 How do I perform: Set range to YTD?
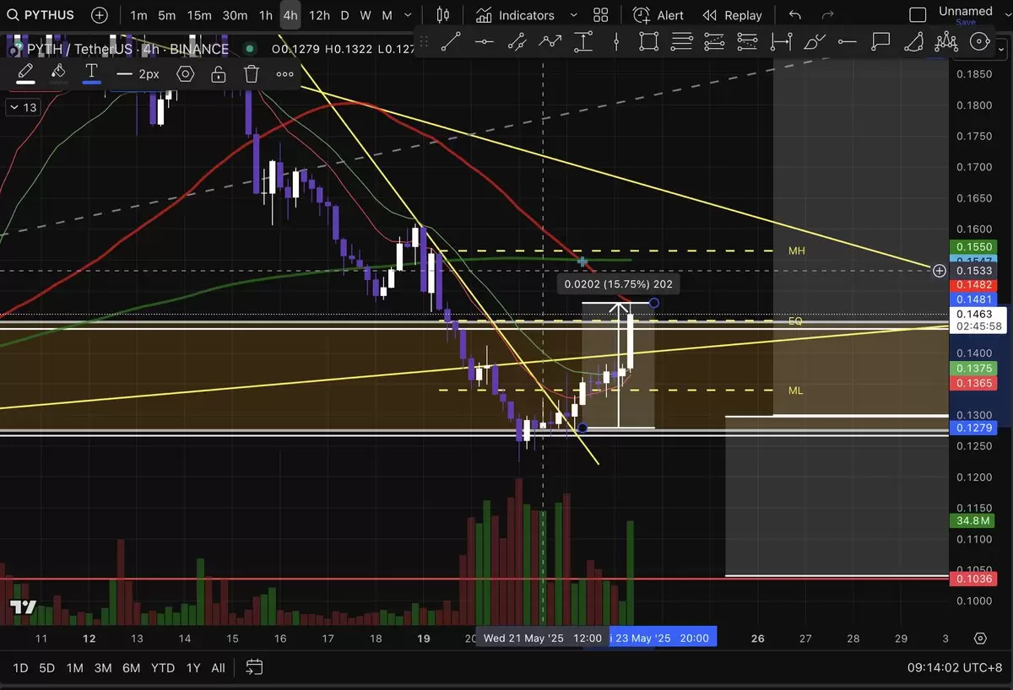tap(162, 667)
